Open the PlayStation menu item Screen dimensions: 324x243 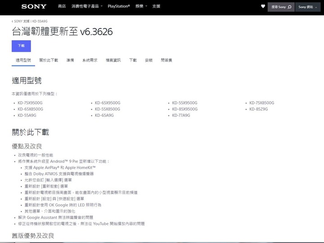tap(119, 6)
